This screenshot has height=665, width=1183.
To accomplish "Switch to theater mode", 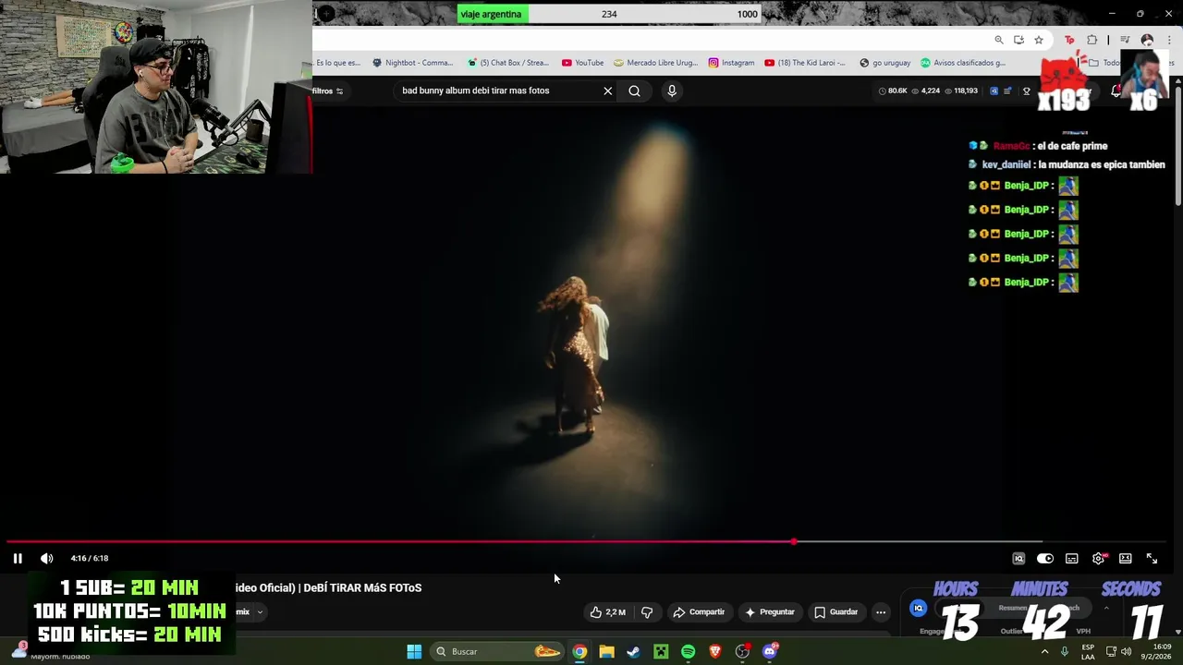I will (x=1126, y=559).
